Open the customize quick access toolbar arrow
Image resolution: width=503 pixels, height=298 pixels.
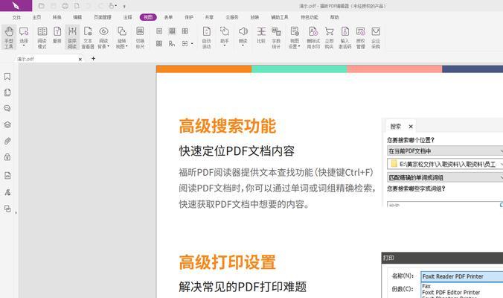coord(124,6)
